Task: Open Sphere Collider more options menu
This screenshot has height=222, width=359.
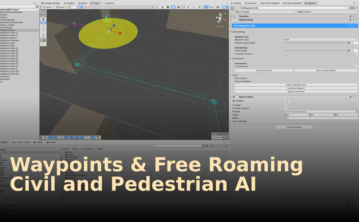Action: 357,97
